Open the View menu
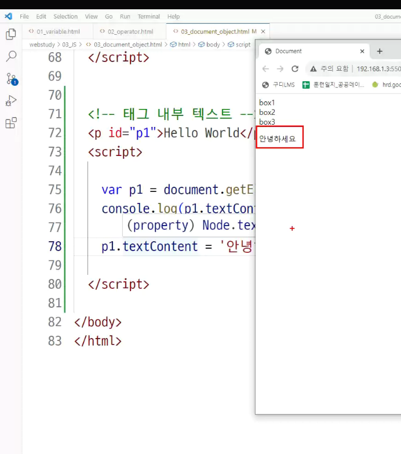 click(91, 16)
